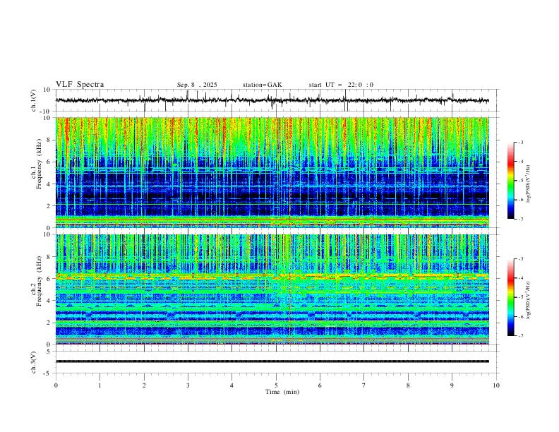Click the 'ch.3(V)' axis label
Screen dimensions: 559x432
click(x=34, y=362)
